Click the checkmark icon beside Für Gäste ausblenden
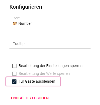This screenshot has width=100, height=105. click(x=14, y=82)
